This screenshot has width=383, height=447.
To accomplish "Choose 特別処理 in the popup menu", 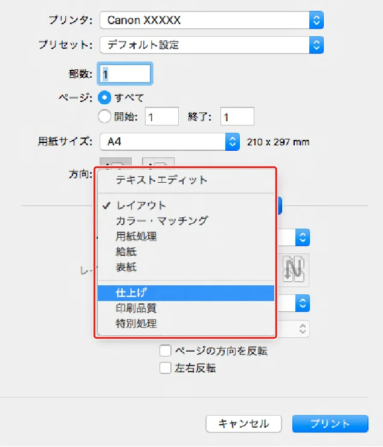I will point(186,323).
